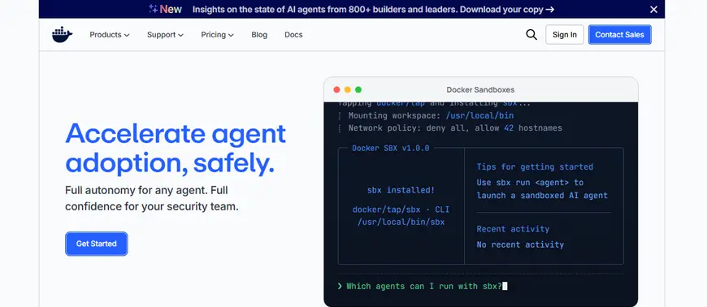Dismiss the announcement banner with X

click(653, 9)
